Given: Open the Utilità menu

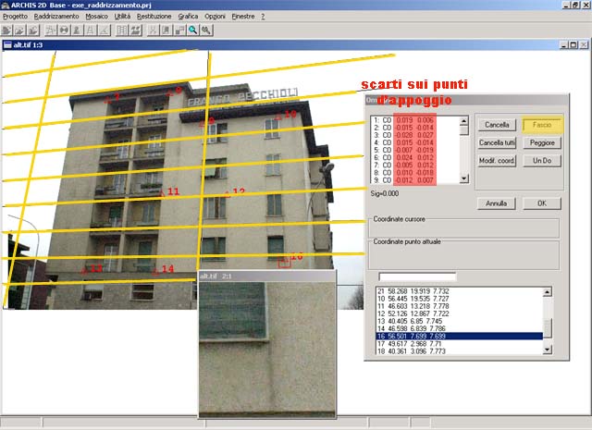Looking at the screenshot, I should point(122,17).
